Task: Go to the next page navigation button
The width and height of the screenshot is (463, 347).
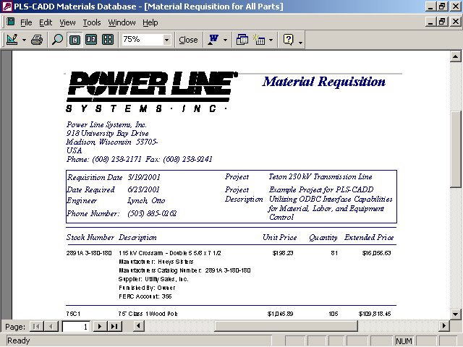Action: click(100, 326)
